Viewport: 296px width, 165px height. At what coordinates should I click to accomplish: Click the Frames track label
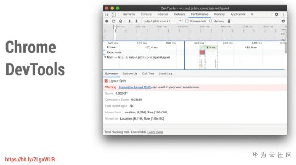click(x=112, y=47)
